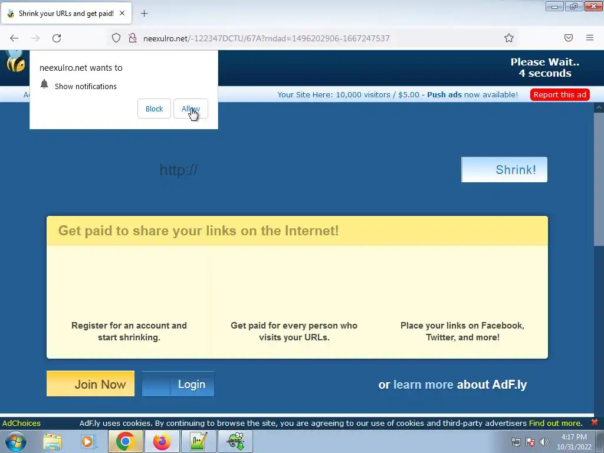Click the taskbar clock showing 4:17 PM
The image size is (604, 453).
pos(574,442)
